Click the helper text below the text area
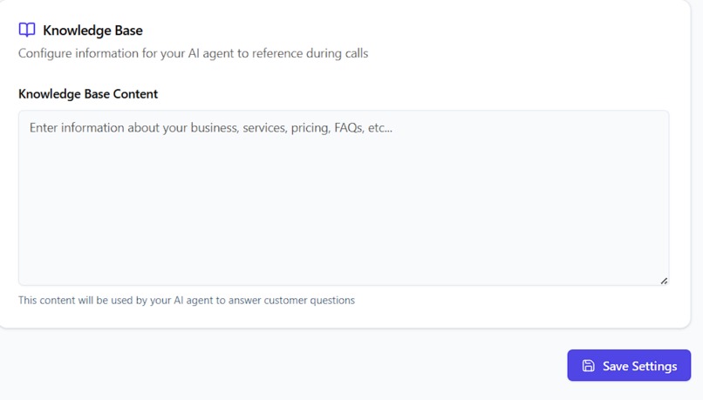The width and height of the screenshot is (703, 400). 187,301
